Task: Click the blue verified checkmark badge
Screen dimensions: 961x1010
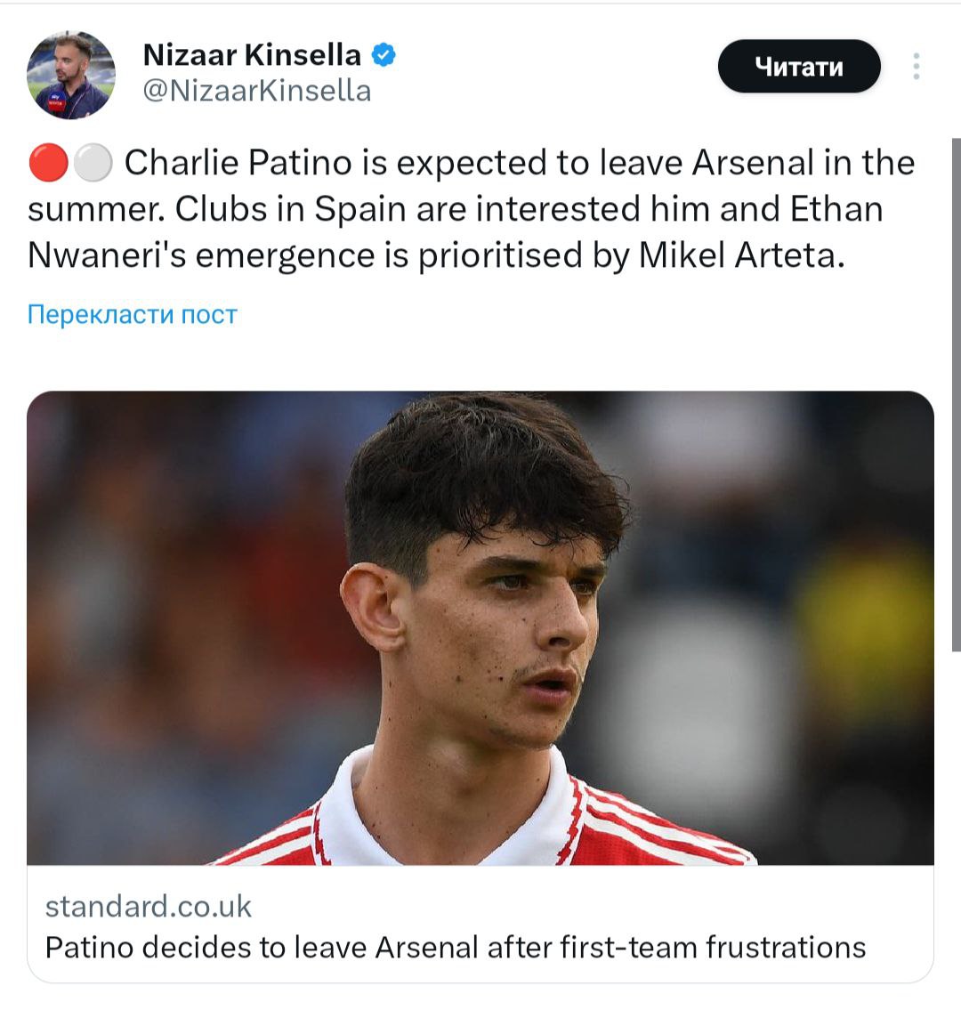Action: click(383, 55)
